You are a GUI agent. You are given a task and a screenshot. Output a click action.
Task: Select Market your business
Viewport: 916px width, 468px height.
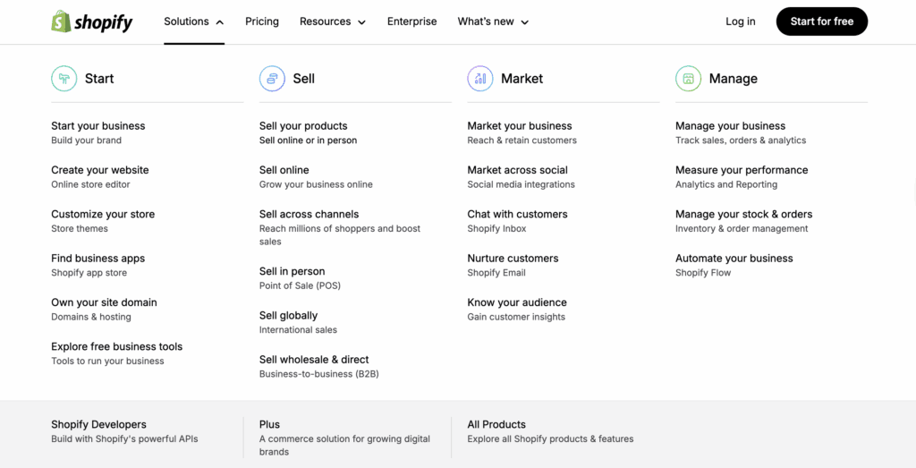point(520,125)
